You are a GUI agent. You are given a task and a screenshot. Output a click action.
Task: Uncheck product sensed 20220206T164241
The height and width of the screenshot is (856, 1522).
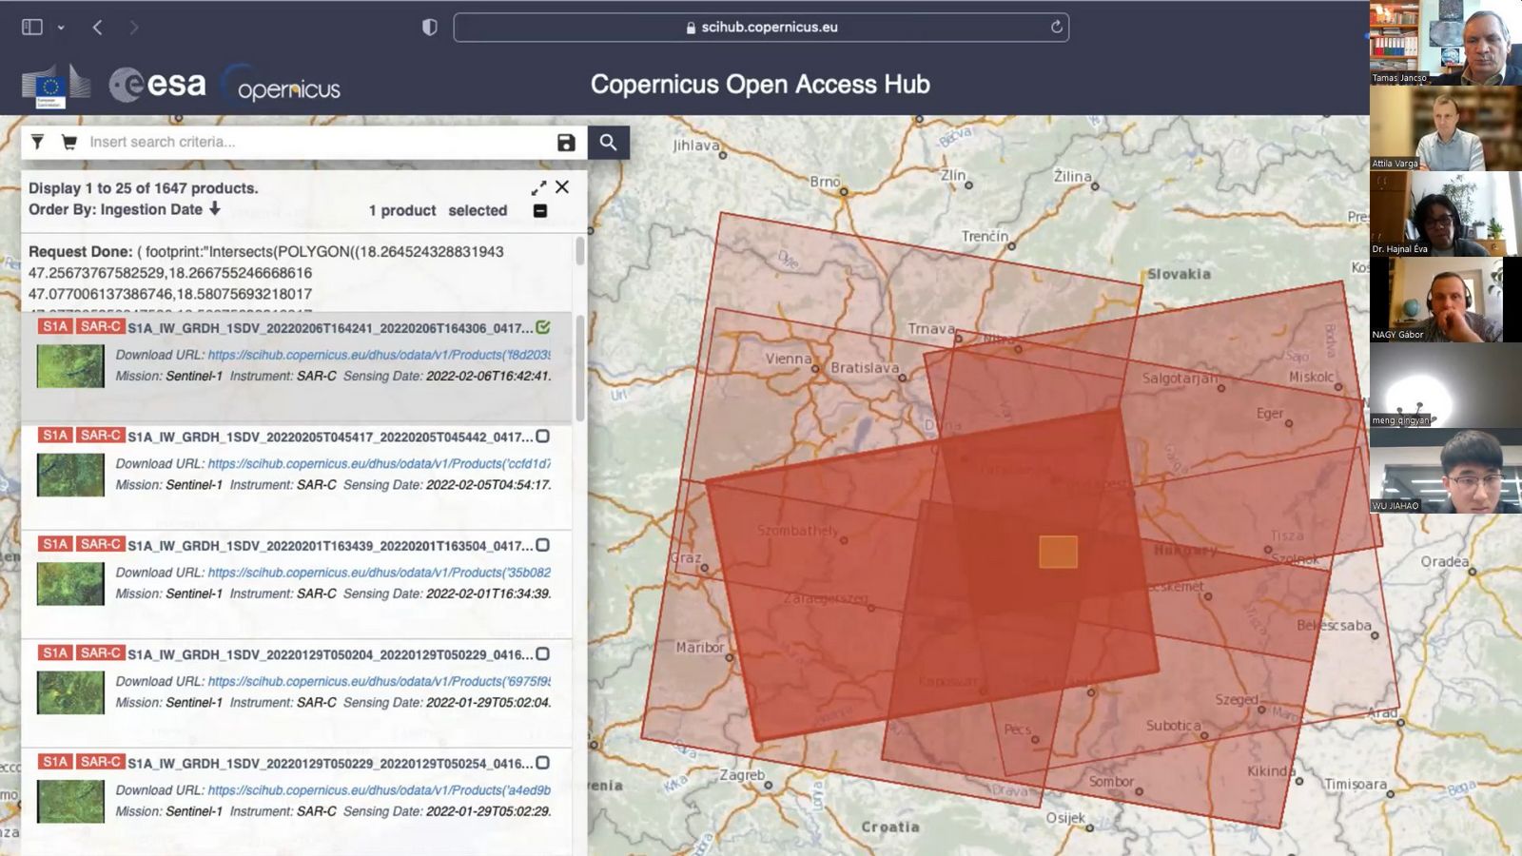[x=543, y=327]
